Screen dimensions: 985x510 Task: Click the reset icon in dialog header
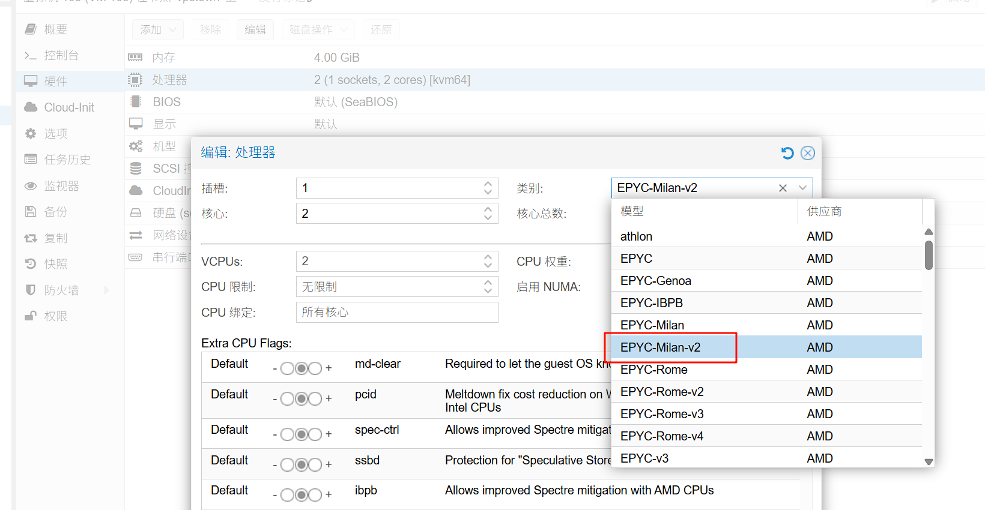pos(787,153)
